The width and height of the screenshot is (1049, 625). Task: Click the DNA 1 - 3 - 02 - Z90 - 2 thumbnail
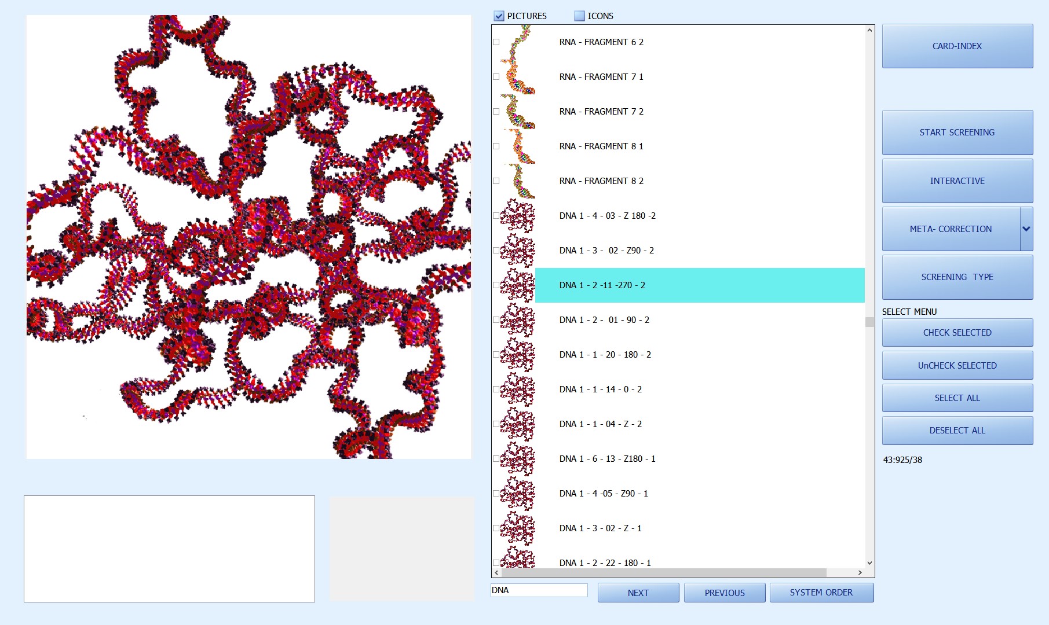[x=518, y=251]
